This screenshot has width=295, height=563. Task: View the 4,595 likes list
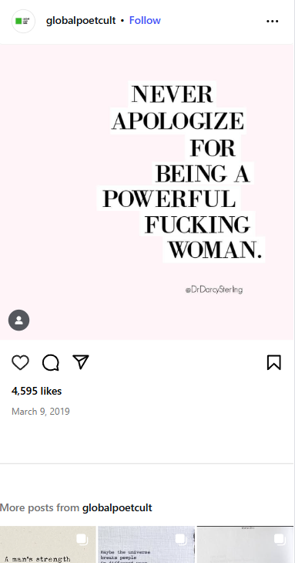36,391
